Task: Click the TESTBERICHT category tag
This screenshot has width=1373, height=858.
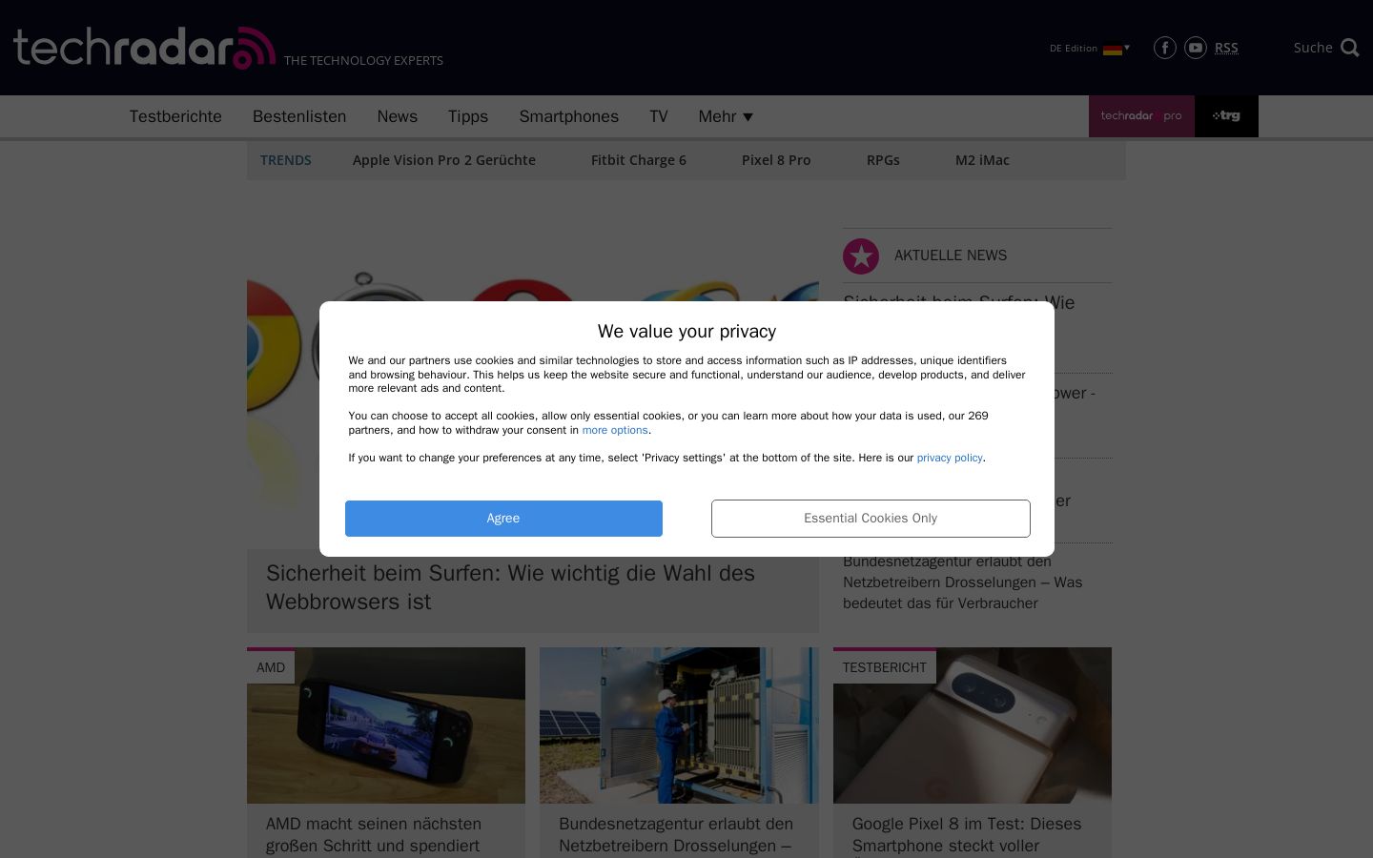Action: click(885, 667)
